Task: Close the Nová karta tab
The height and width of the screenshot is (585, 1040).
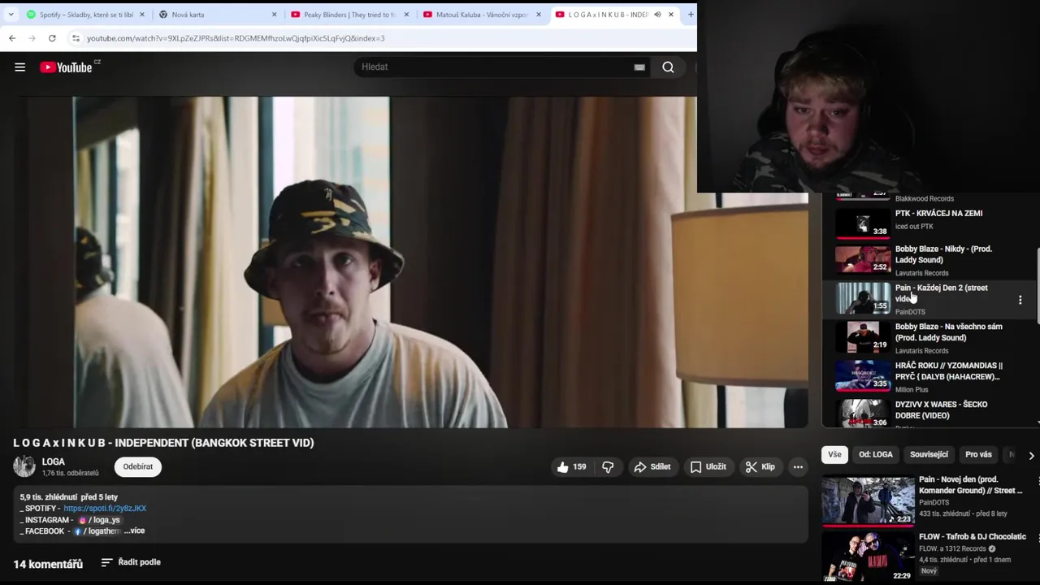Action: [x=274, y=15]
